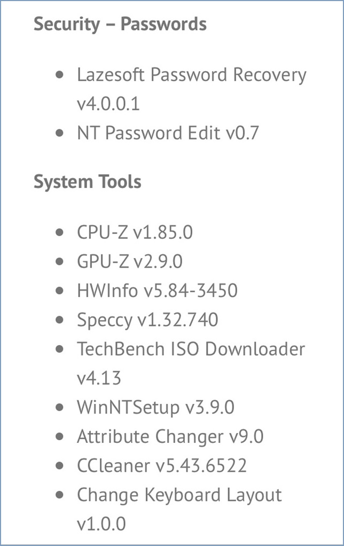Select GPU-Z v2.9.0 item
The height and width of the screenshot is (546, 344).
point(130,261)
